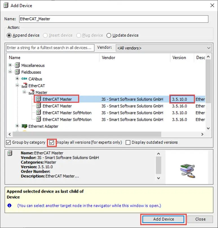
Task: Click the Vendor column header
Action: 135,58
